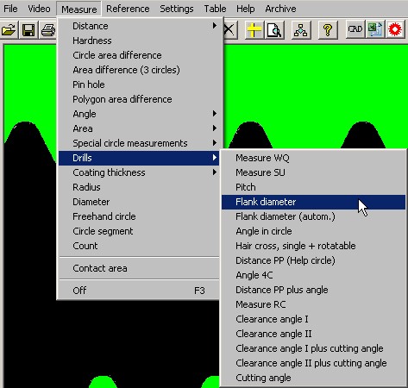Click the printer toolbar icon
408x388 pixels.
pos(47,29)
